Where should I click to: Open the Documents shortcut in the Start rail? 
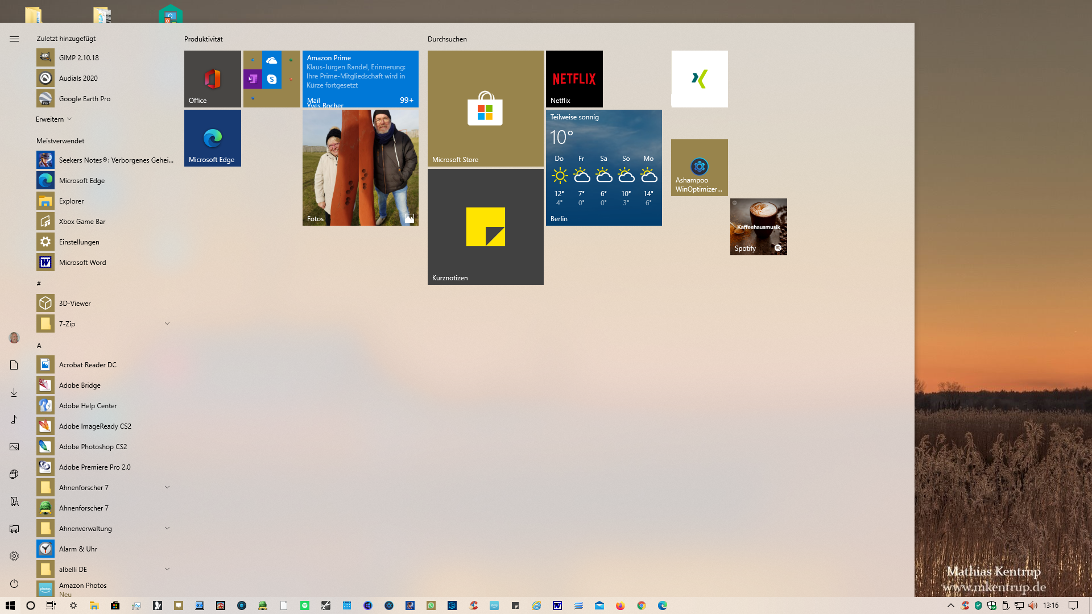coord(14,365)
